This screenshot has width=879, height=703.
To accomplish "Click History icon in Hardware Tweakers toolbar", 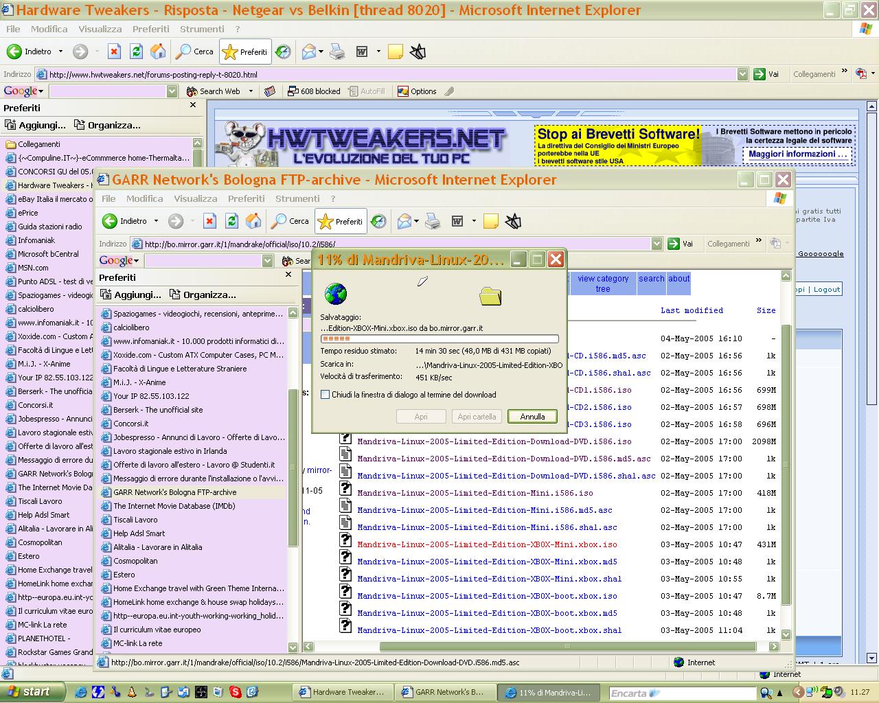I will pos(283,51).
